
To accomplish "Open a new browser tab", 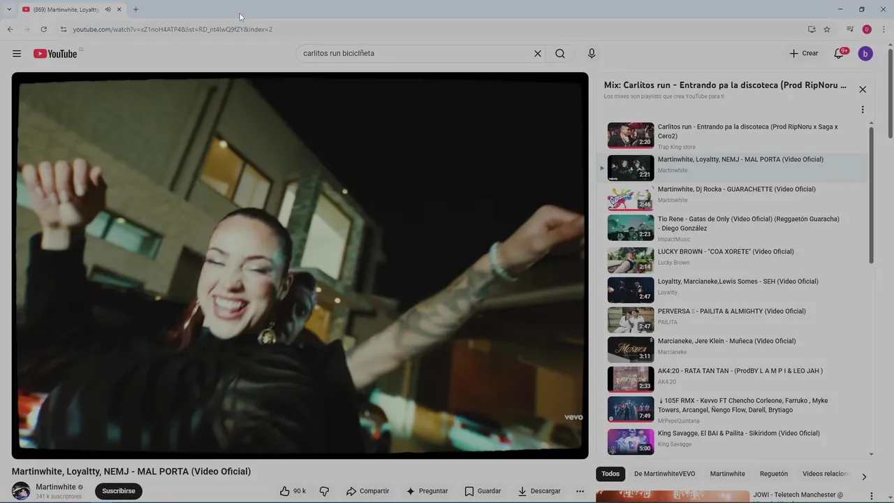I will coord(135,9).
